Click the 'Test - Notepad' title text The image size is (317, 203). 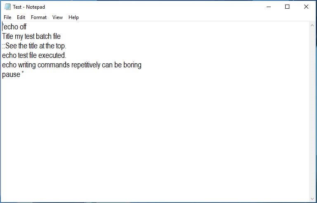point(29,7)
